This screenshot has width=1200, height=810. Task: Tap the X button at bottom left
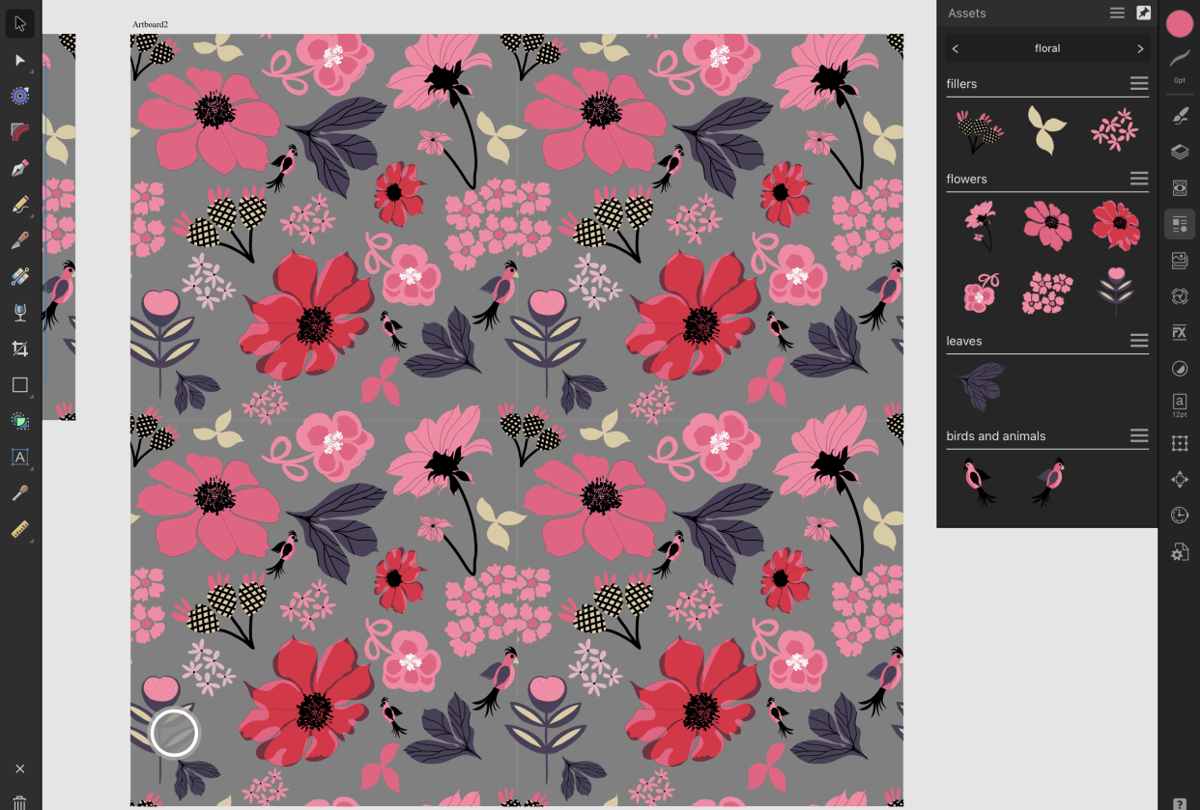pyautogui.click(x=19, y=768)
